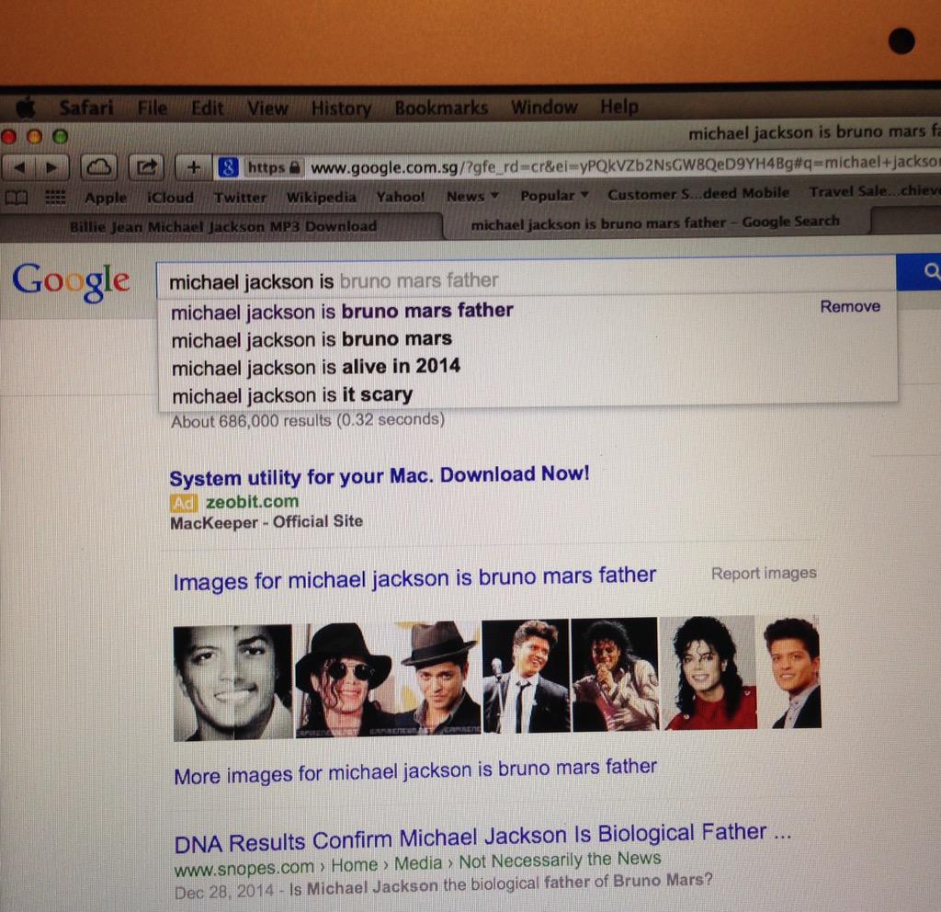Image resolution: width=941 pixels, height=912 pixels.
Task: Click 'MacKeeper - Official Site' ad text
Action: (266, 522)
